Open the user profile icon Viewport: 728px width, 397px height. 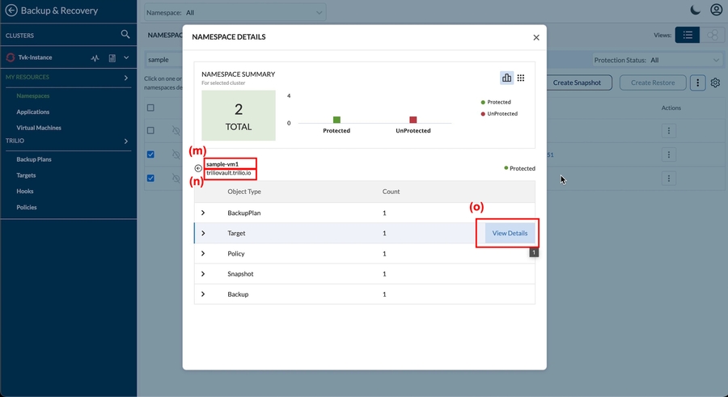coord(716,11)
